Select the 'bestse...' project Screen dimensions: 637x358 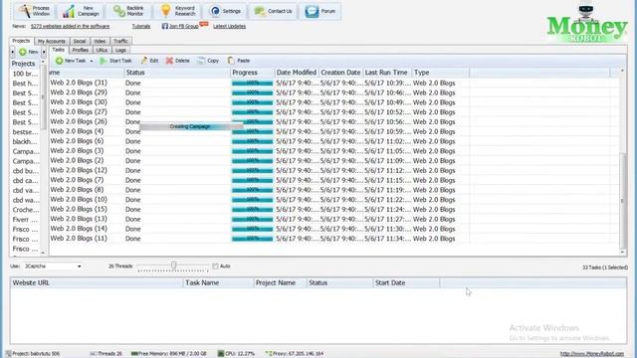[x=25, y=132]
